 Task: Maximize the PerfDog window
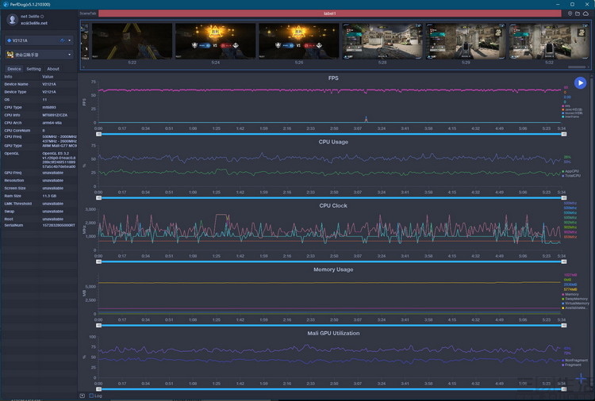click(x=572, y=4)
